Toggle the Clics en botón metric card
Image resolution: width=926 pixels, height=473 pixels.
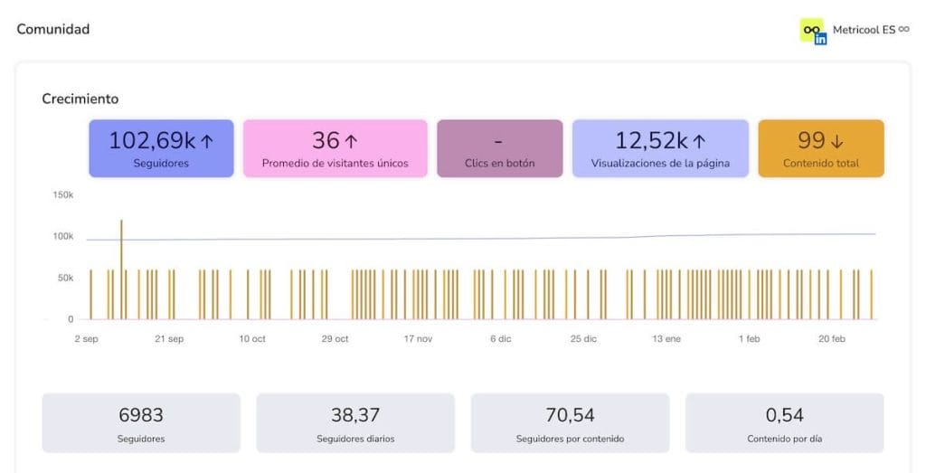tap(499, 148)
